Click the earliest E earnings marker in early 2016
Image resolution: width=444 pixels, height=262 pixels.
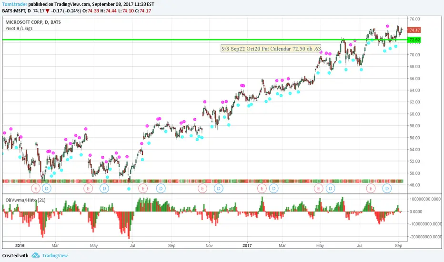[x=36, y=188]
